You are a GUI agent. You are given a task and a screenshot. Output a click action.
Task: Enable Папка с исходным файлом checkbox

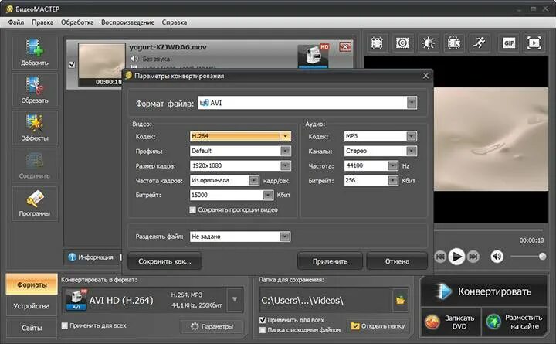tap(263, 330)
